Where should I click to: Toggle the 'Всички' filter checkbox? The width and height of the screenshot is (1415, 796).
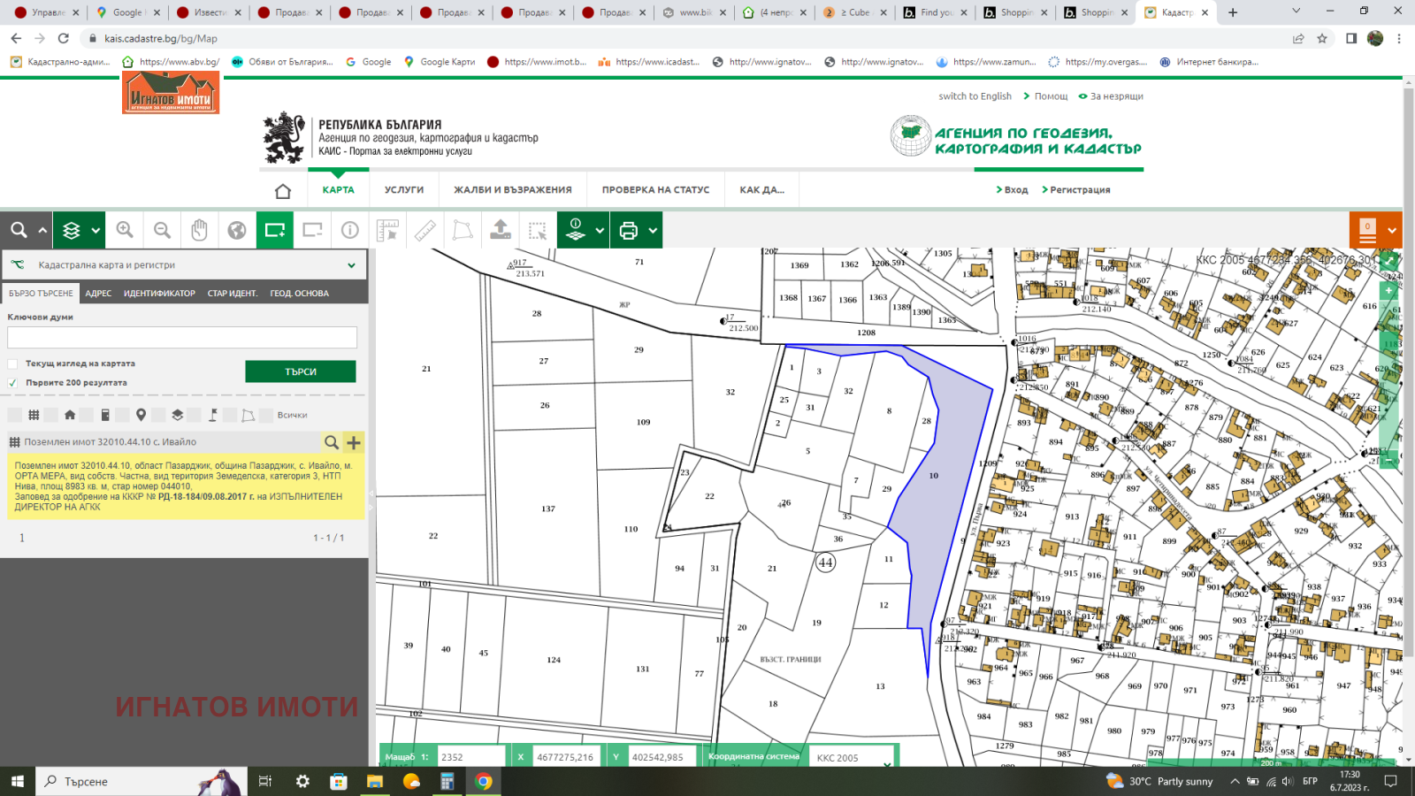[x=266, y=415]
